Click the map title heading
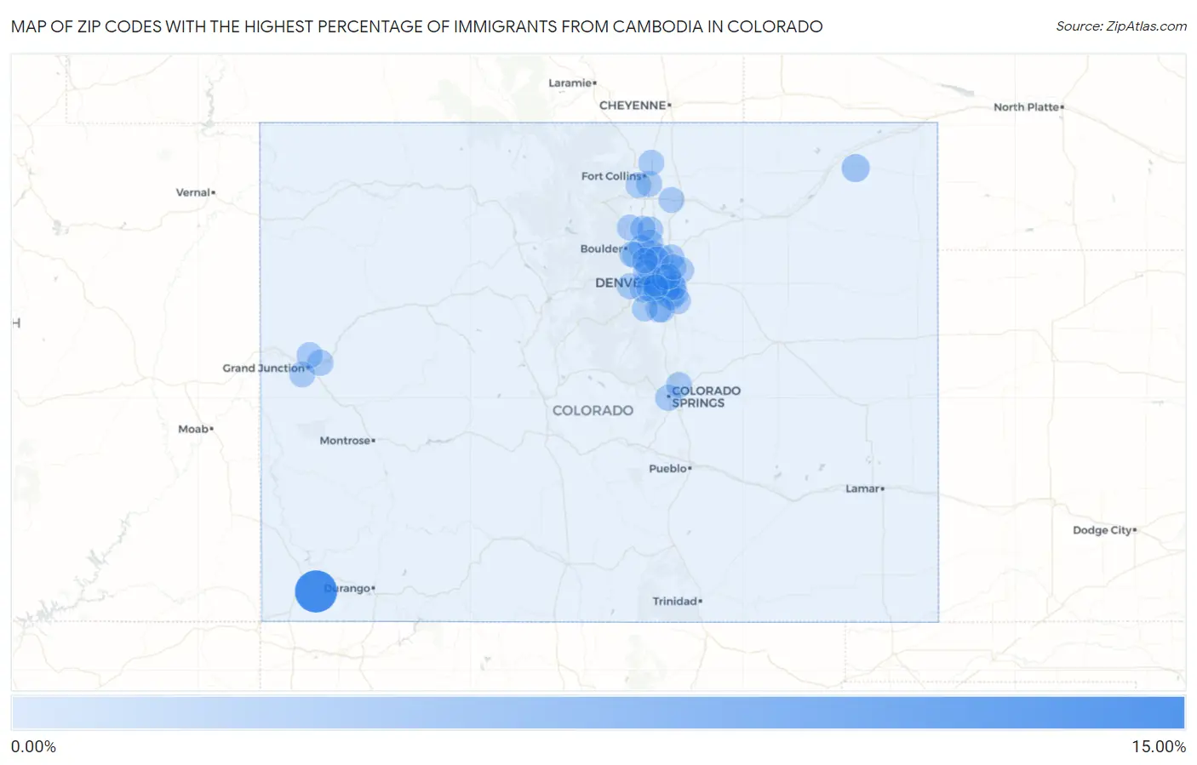The width and height of the screenshot is (1197, 765). tap(416, 26)
